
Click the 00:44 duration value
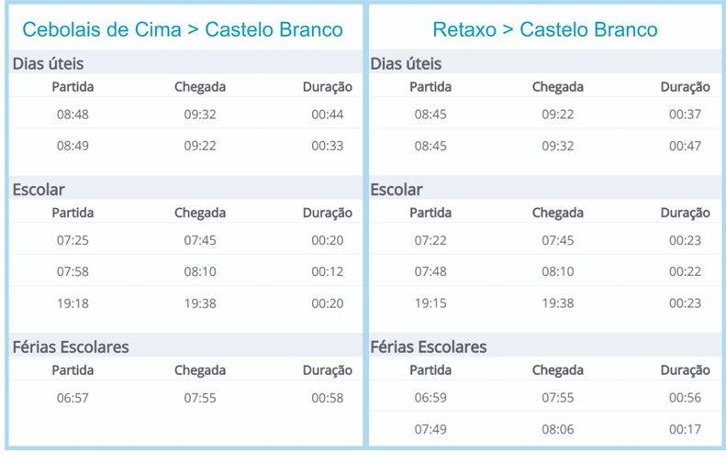328,115
